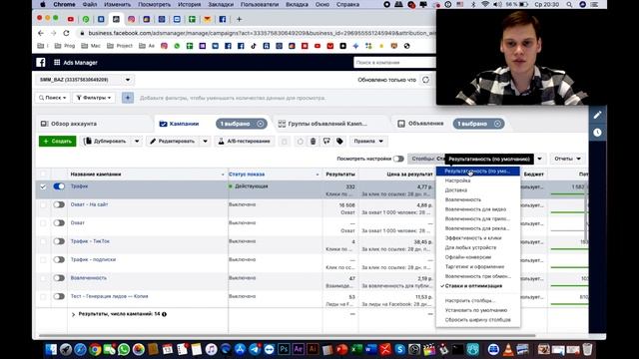Open Spotlight search in the menu bar

[569, 4]
